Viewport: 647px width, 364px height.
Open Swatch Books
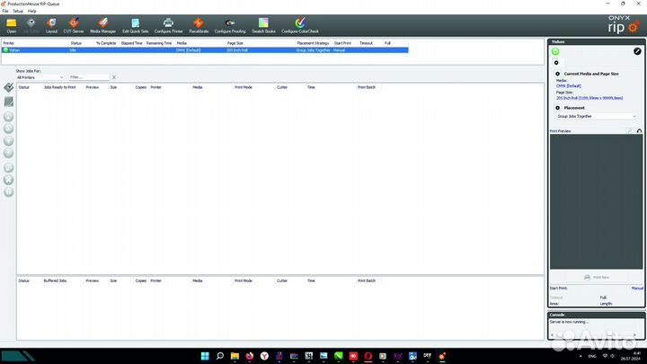pos(263,22)
